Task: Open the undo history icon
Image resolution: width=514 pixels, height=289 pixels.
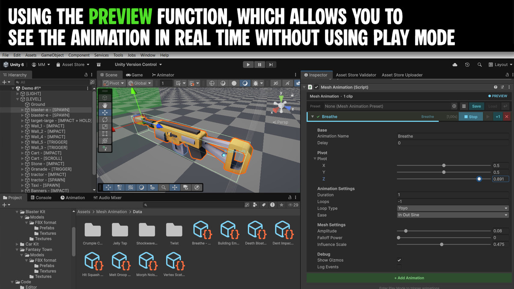Action: 467,65
